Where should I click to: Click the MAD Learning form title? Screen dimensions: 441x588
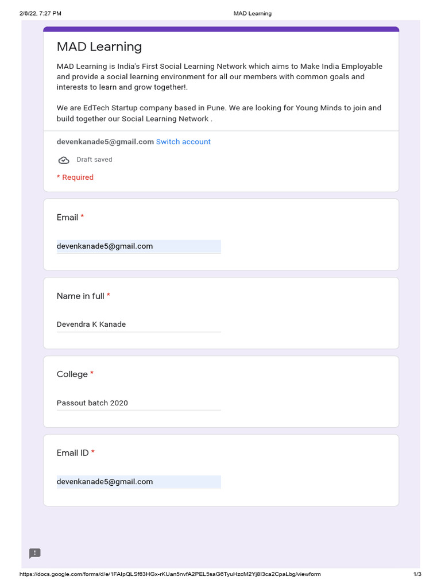pyautogui.click(x=99, y=47)
